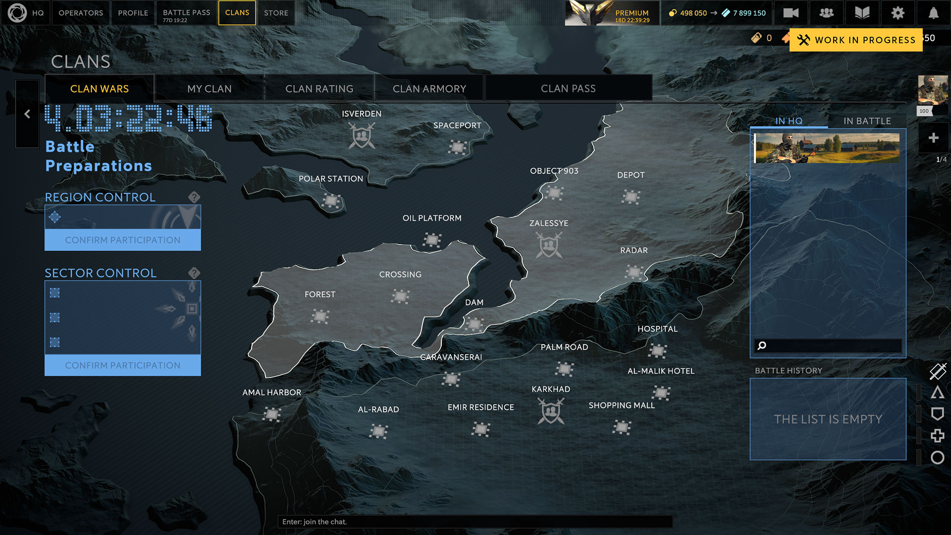Click the Oil Platform sector marker
This screenshot has width=951, height=535.
pos(432,240)
